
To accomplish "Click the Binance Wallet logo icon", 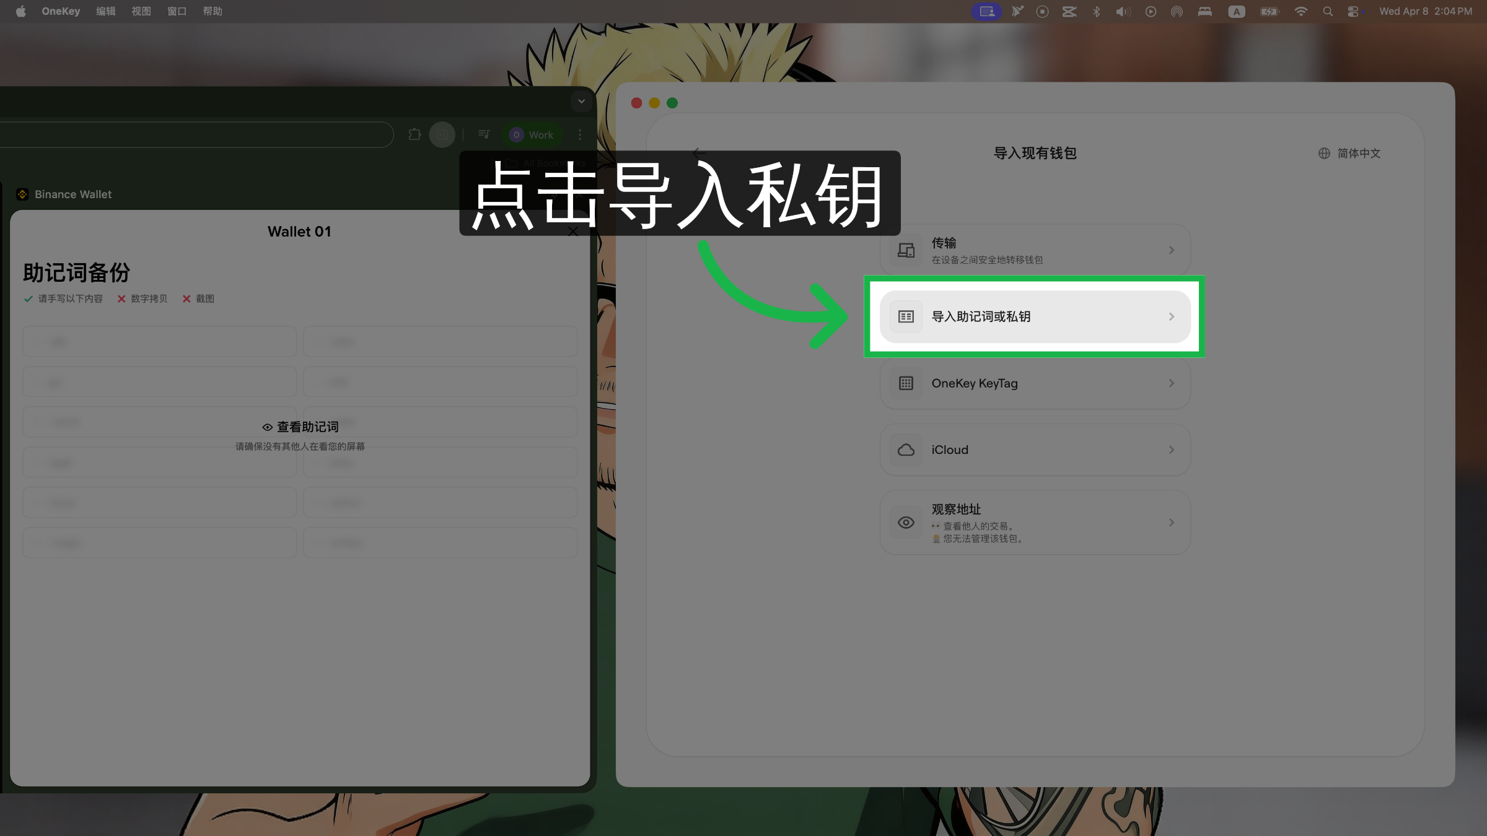I will [x=22, y=194].
